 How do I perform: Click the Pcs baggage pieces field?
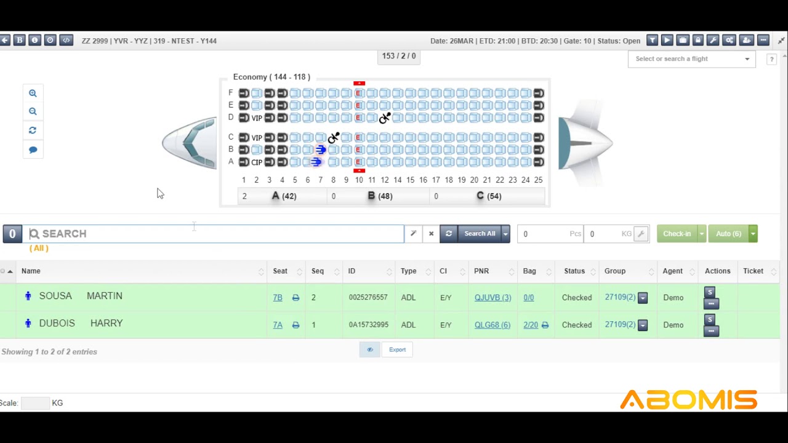pos(550,234)
